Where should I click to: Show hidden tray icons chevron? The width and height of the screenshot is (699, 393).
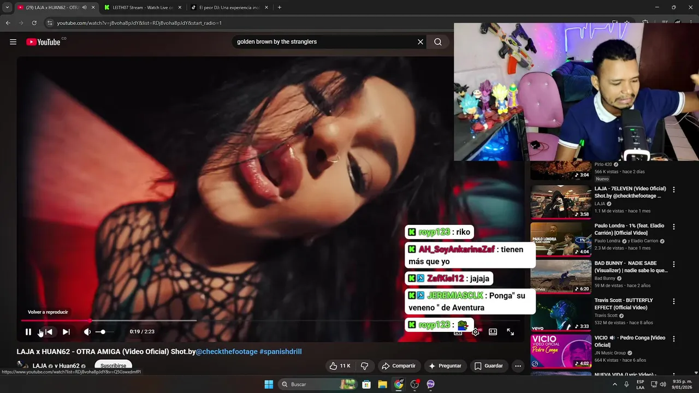[x=615, y=384]
